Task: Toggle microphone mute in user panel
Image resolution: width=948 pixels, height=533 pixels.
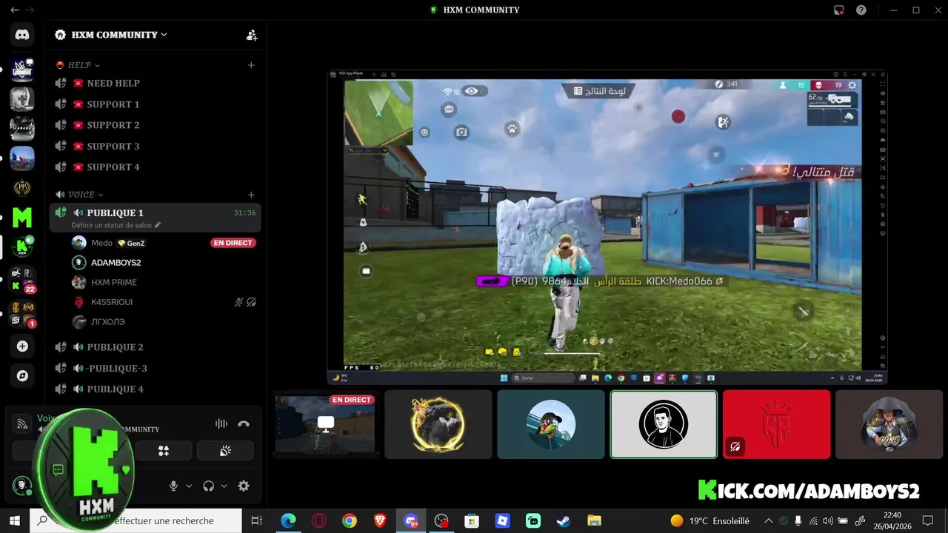Action: click(173, 486)
